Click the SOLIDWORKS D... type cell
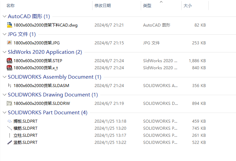 tap(160, 104)
